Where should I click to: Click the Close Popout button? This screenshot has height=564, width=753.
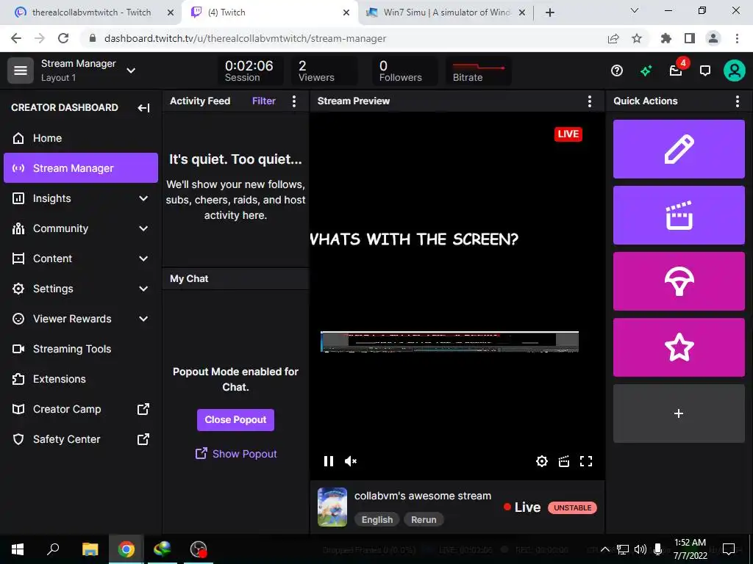pyautogui.click(x=235, y=420)
